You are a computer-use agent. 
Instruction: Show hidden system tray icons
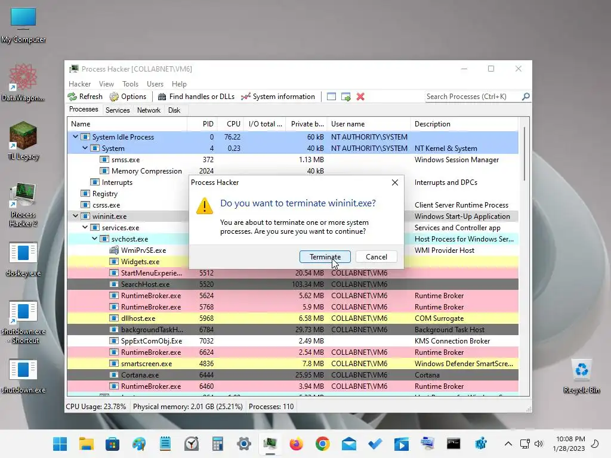508,444
